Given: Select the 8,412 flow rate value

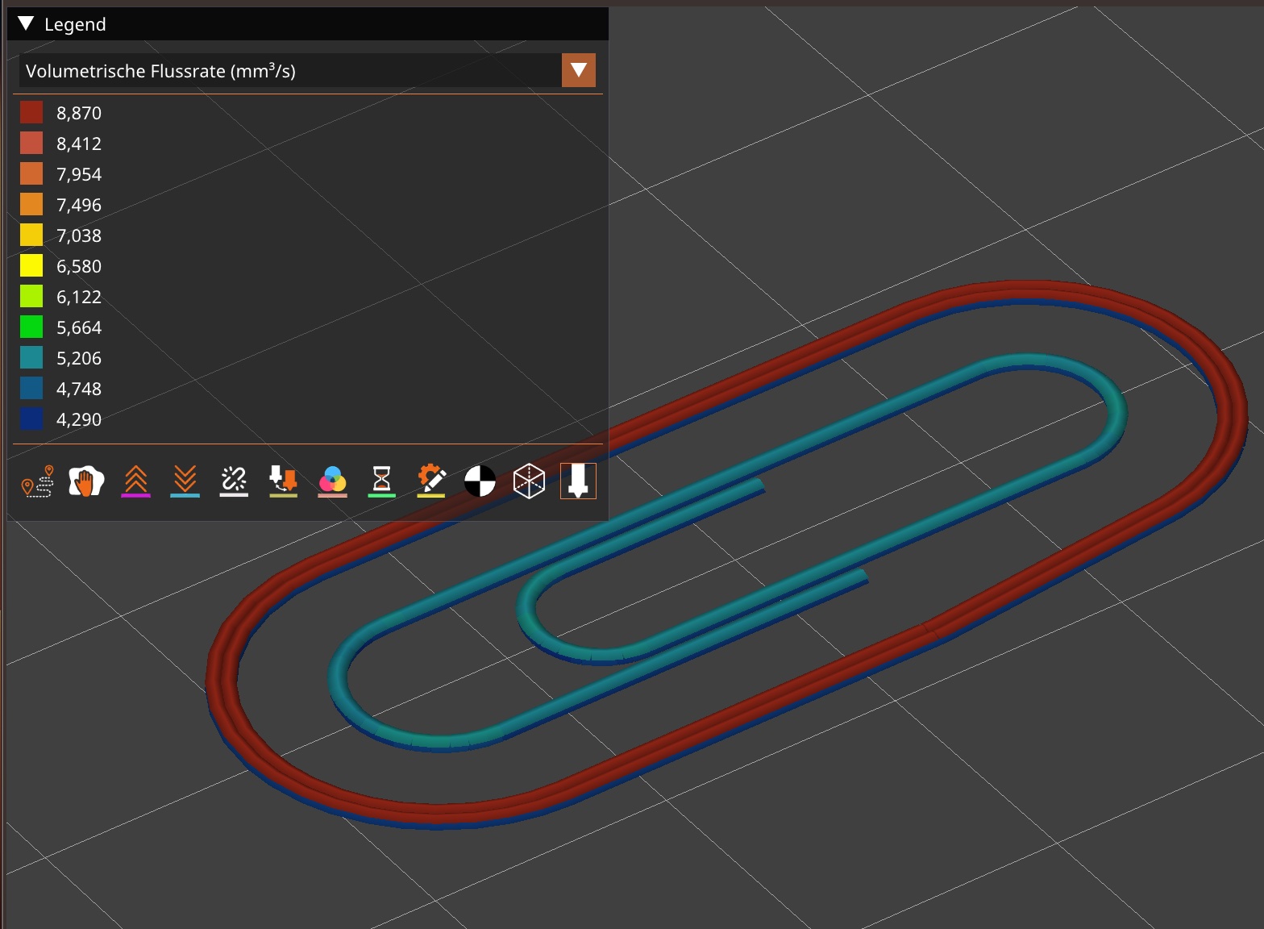Looking at the screenshot, I should [79, 144].
